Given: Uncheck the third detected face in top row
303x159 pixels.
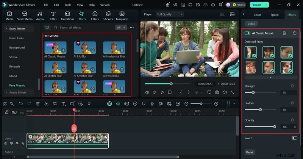Looking at the screenshot, I should 287,52.
